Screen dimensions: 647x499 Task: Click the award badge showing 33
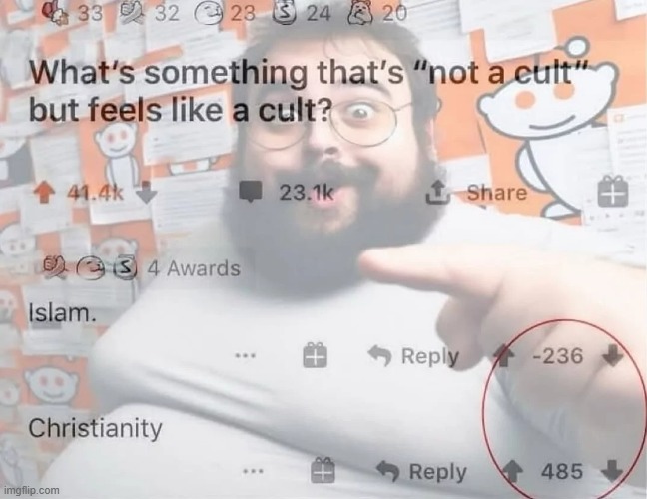pos(74,13)
